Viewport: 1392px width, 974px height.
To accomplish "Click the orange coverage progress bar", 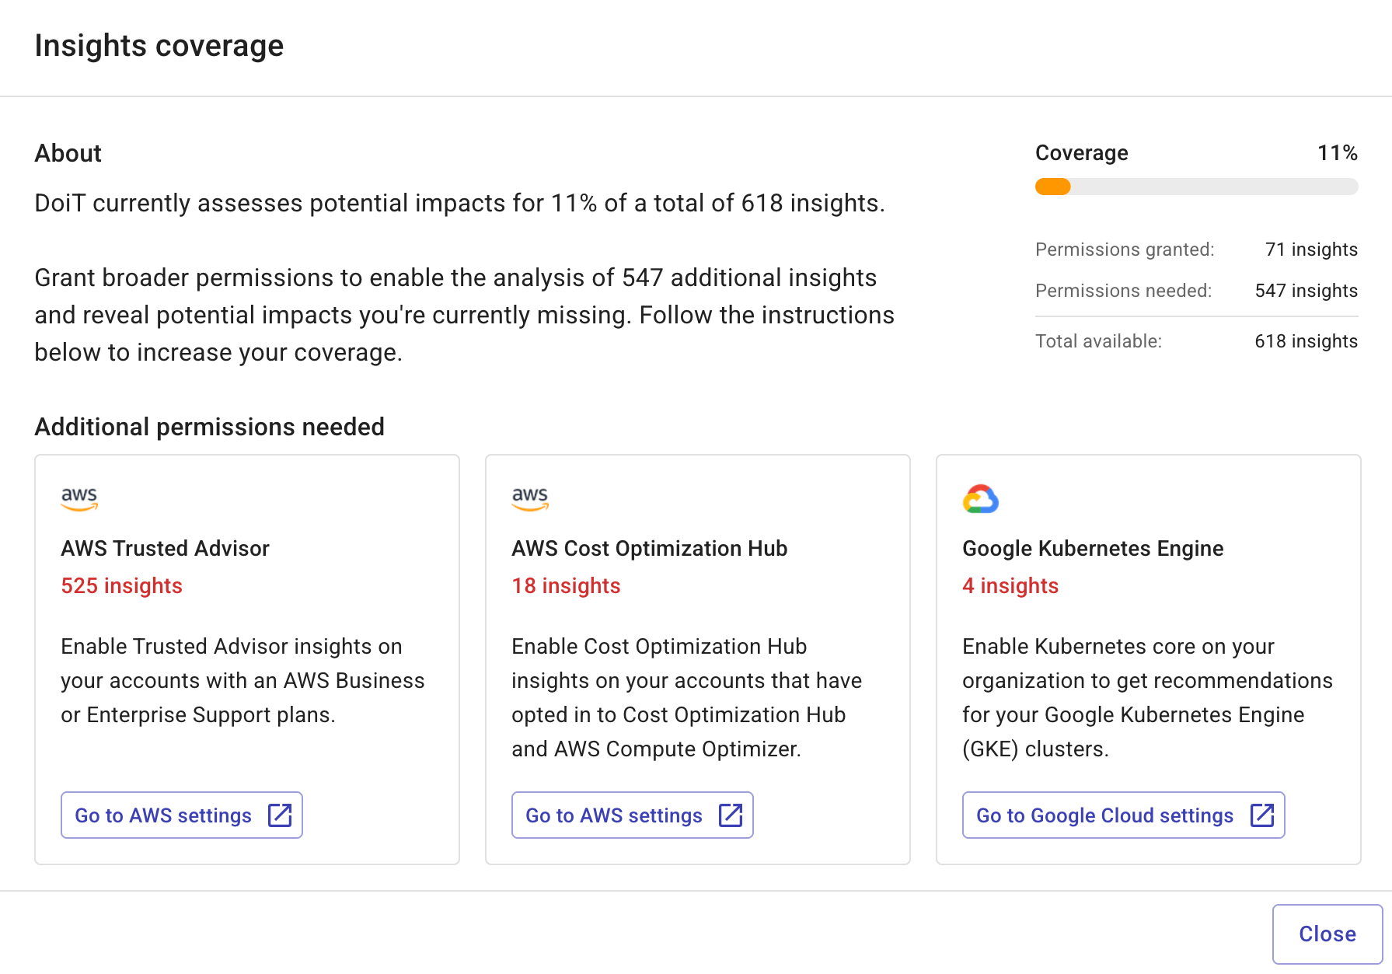I will pyautogui.click(x=1197, y=187).
